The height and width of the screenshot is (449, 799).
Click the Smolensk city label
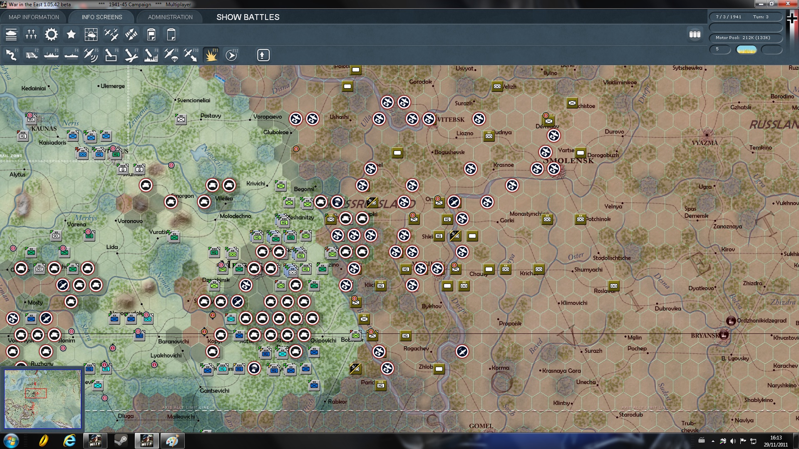coord(568,161)
